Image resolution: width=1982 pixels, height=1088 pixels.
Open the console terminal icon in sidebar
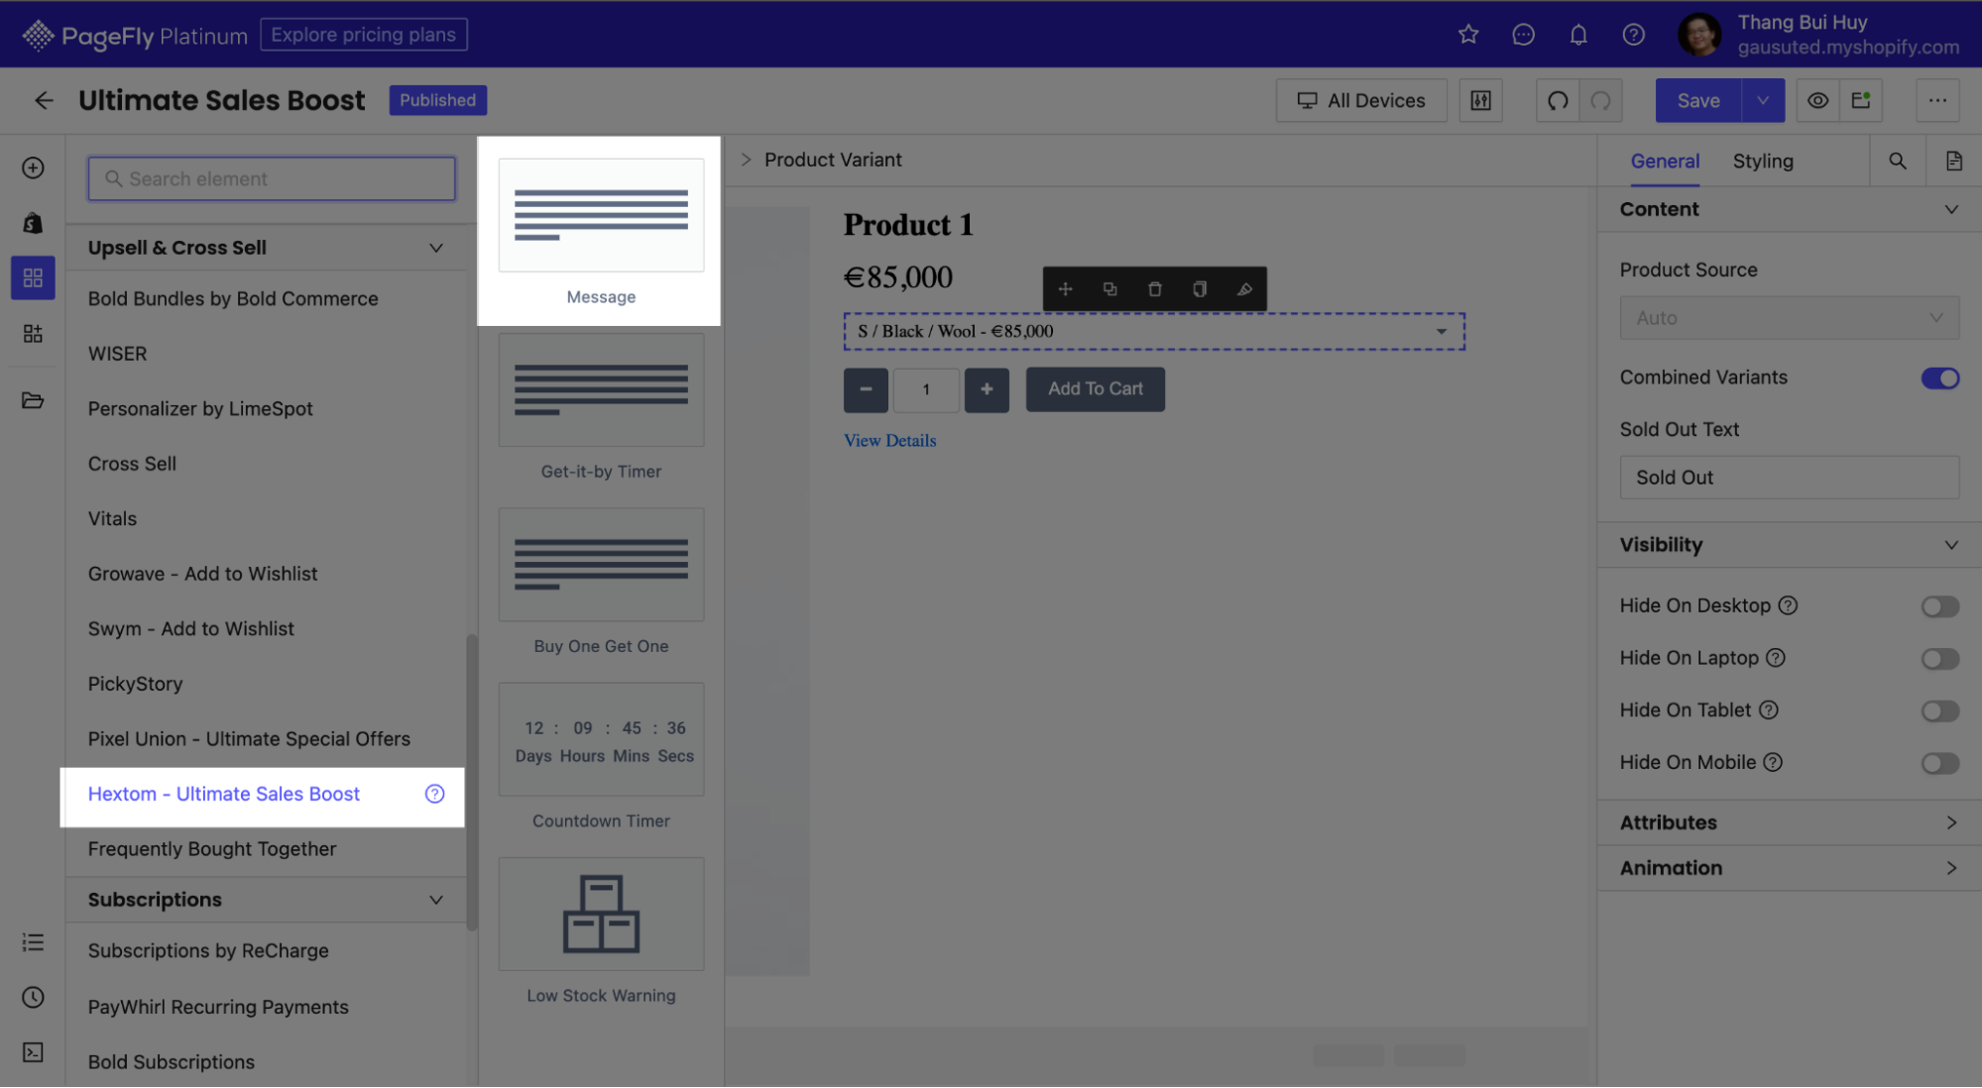tap(33, 1052)
